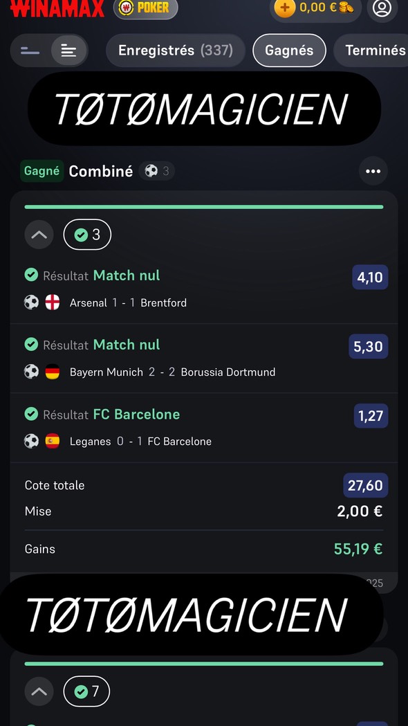Tap the 4,10 odds button
The image size is (408, 726).
[369, 278]
